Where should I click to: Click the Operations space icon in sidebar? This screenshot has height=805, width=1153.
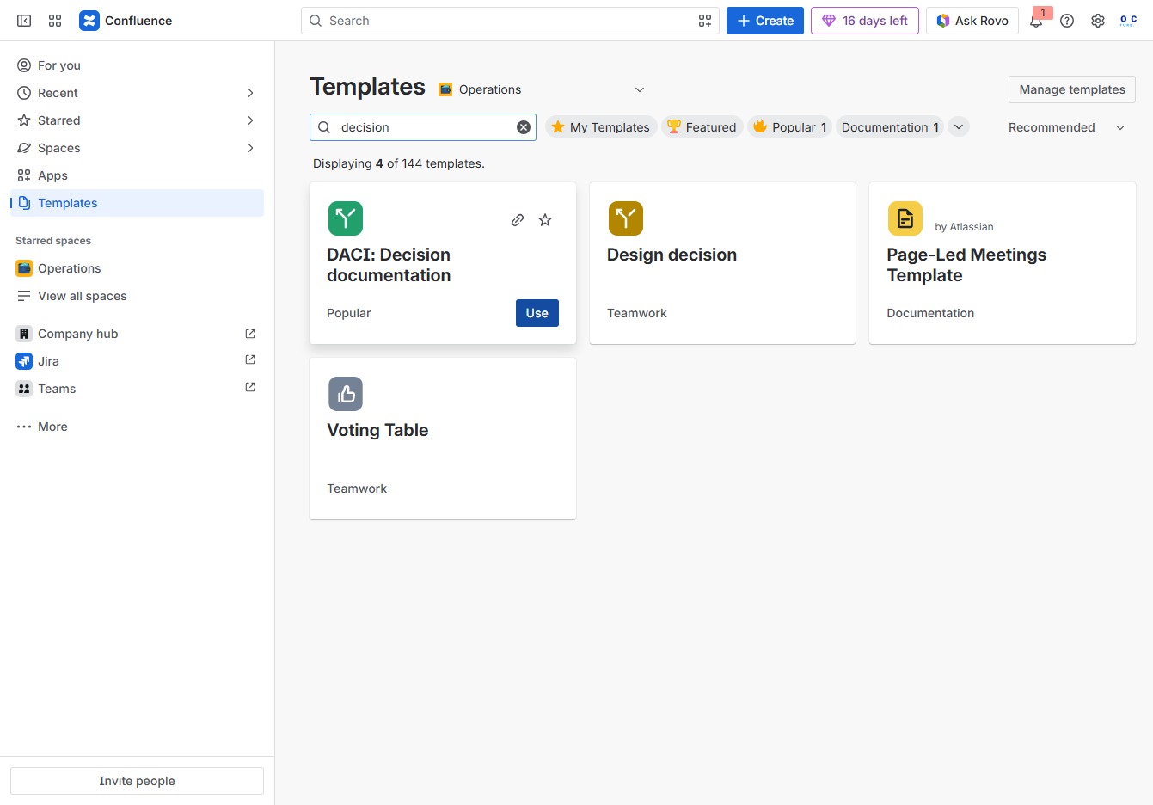[x=24, y=268]
